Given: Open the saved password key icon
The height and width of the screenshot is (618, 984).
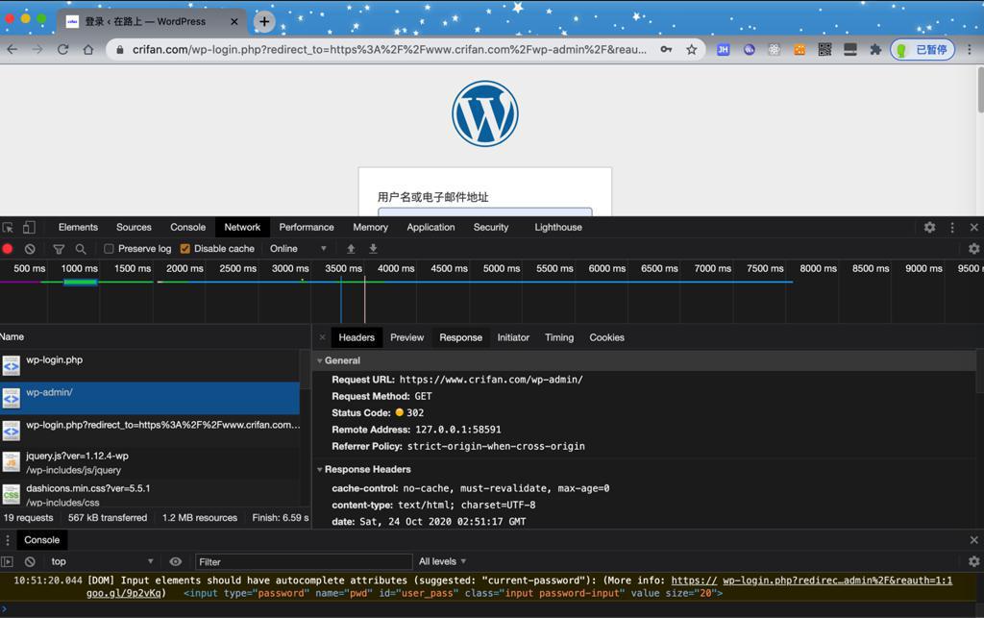Looking at the screenshot, I should pyautogui.click(x=666, y=50).
